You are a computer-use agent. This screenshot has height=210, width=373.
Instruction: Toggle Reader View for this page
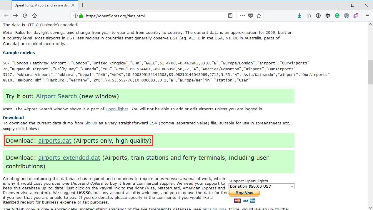(230, 16)
